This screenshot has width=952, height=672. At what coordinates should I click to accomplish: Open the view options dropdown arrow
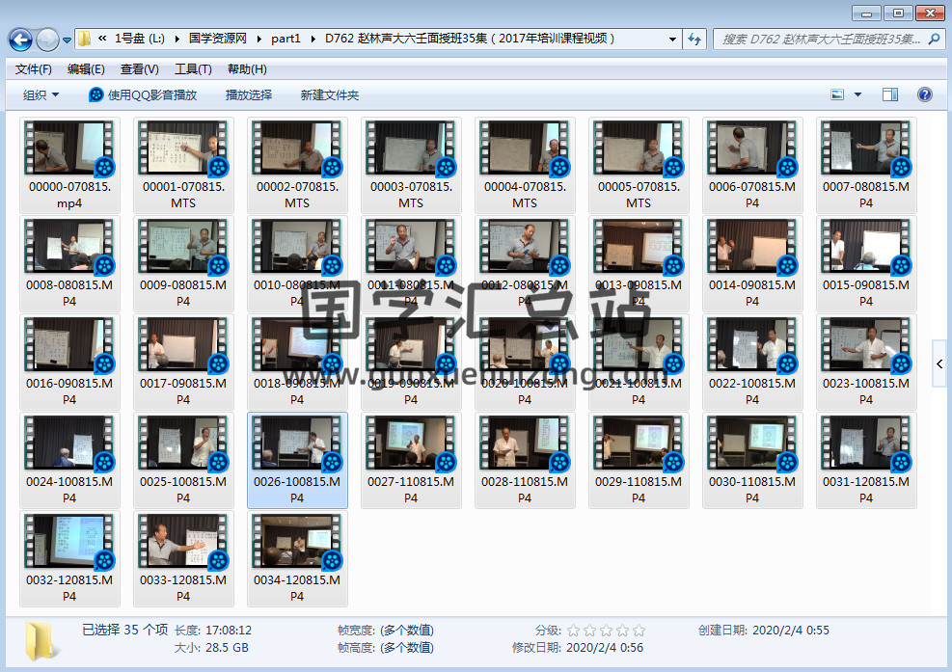coord(858,94)
